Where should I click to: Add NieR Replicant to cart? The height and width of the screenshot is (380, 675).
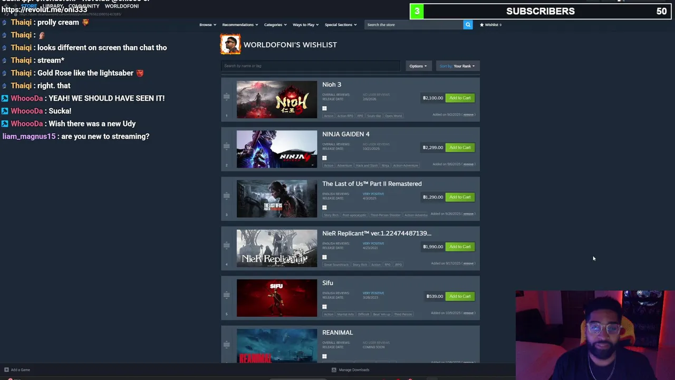tap(460, 246)
